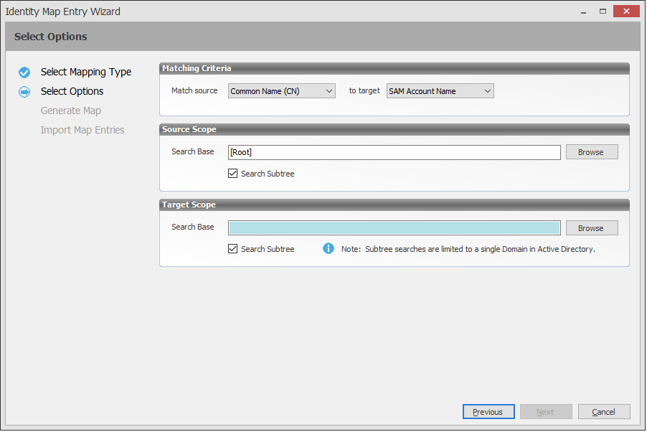Click the completed checkmark icon beside Select Mapping Type

(x=24, y=72)
